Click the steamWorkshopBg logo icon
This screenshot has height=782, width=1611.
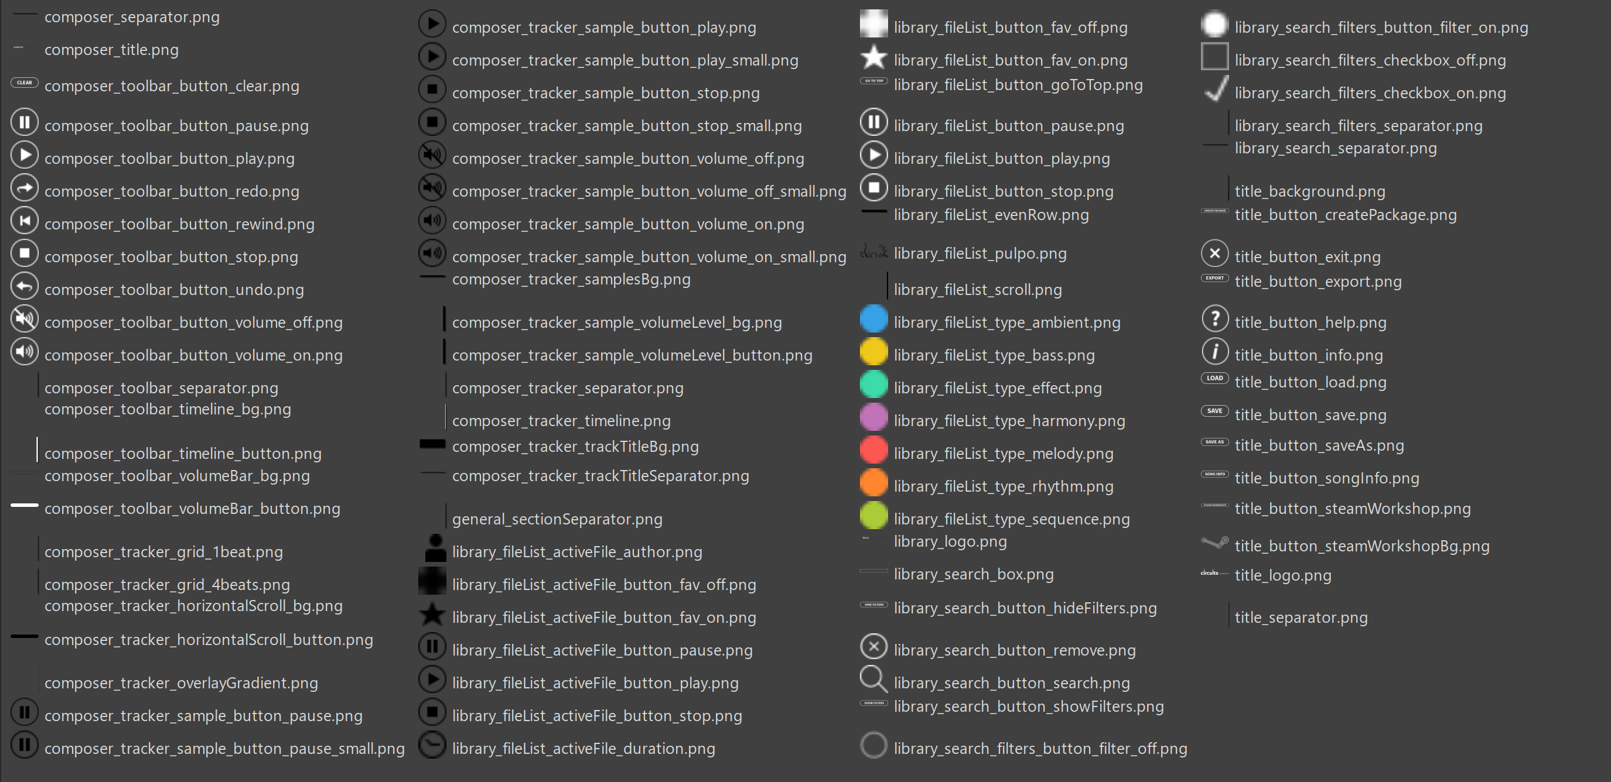[1214, 543]
